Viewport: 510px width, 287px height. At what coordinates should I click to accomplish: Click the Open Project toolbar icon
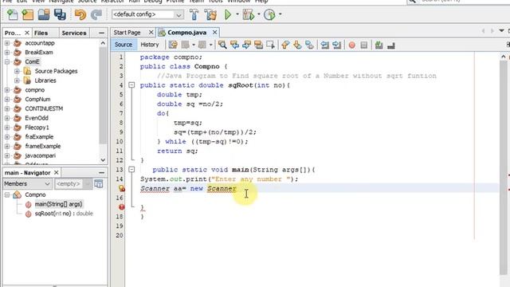(44, 14)
